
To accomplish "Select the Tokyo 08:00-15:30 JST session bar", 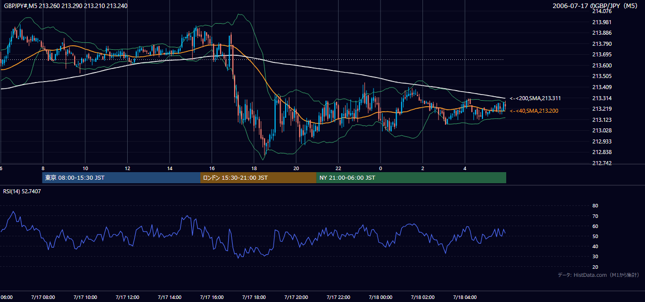I will (x=121, y=178).
